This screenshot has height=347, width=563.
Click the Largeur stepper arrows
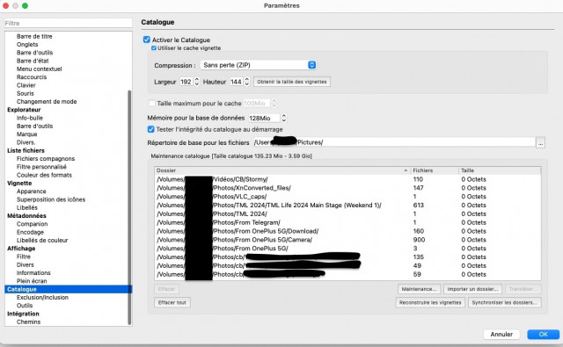197,82
